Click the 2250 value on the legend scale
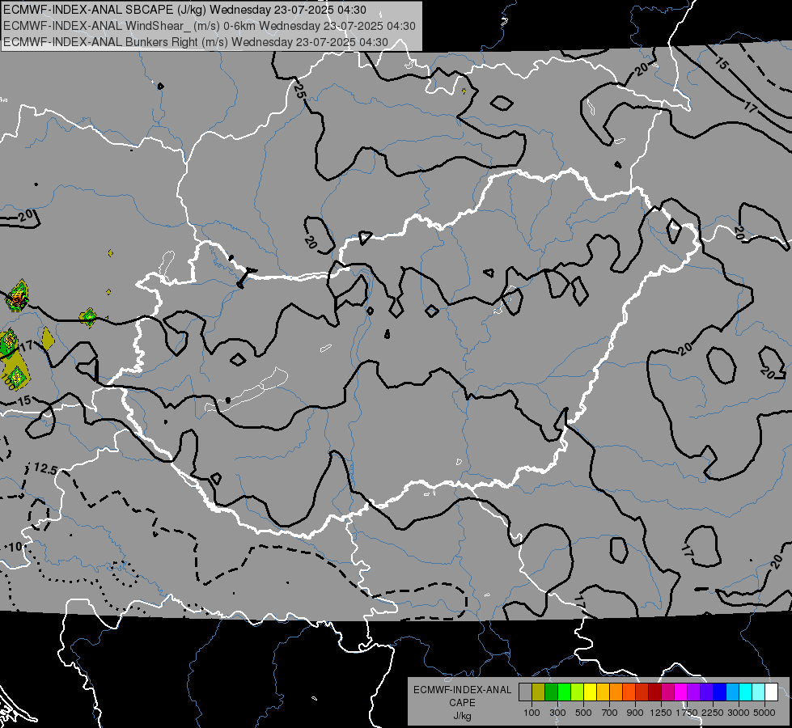 coord(713,713)
